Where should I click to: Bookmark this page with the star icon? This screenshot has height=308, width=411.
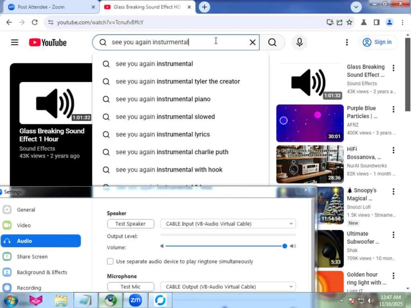pos(349,22)
